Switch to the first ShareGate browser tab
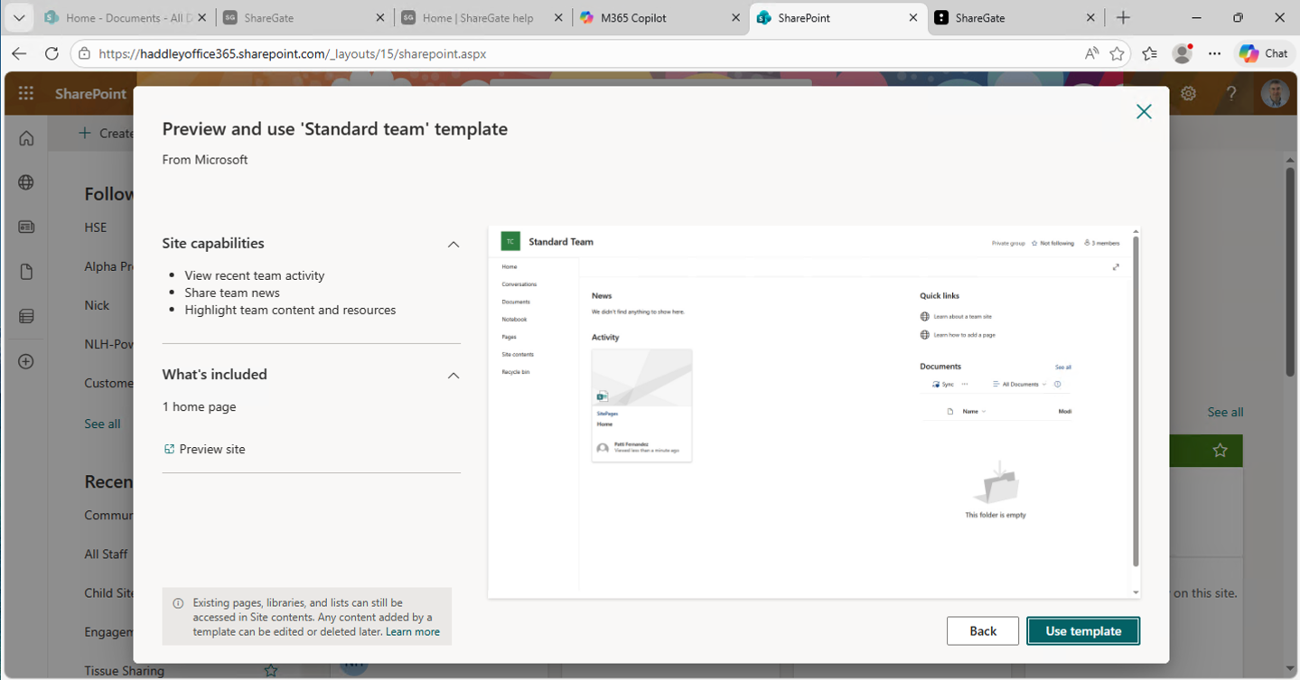Image resolution: width=1300 pixels, height=680 pixels. pos(304,18)
